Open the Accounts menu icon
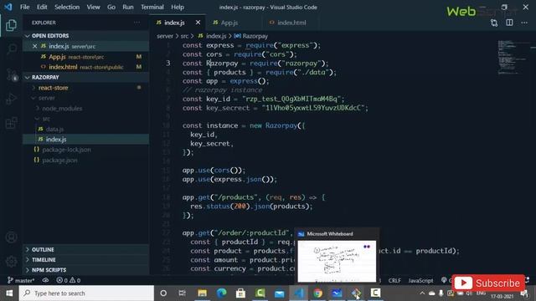The height and width of the screenshot is (301, 536). click(11, 237)
